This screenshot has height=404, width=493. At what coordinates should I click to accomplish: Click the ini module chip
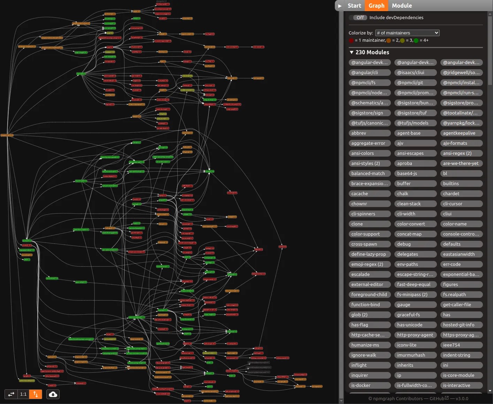[462, 365]
